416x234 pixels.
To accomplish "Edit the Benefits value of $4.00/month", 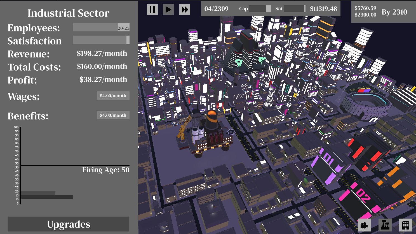I will (113, 115).
